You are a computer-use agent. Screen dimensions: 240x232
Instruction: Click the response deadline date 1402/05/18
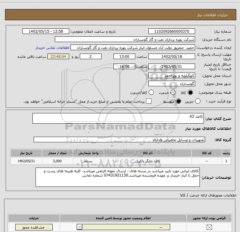[x=171, y=56]
